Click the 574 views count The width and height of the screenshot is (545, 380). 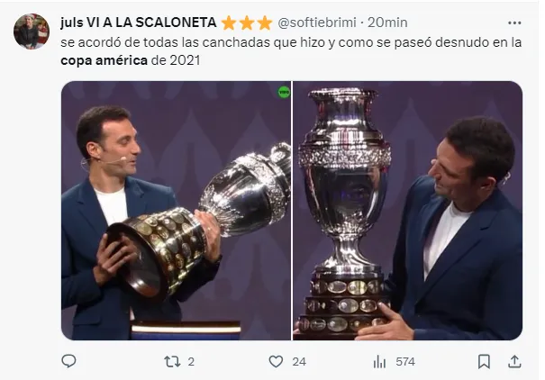pyautogui.click(x=405, y=361)
